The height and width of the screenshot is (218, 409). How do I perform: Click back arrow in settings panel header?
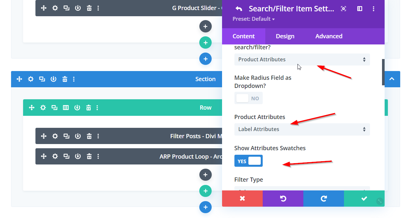coord(239,9)
